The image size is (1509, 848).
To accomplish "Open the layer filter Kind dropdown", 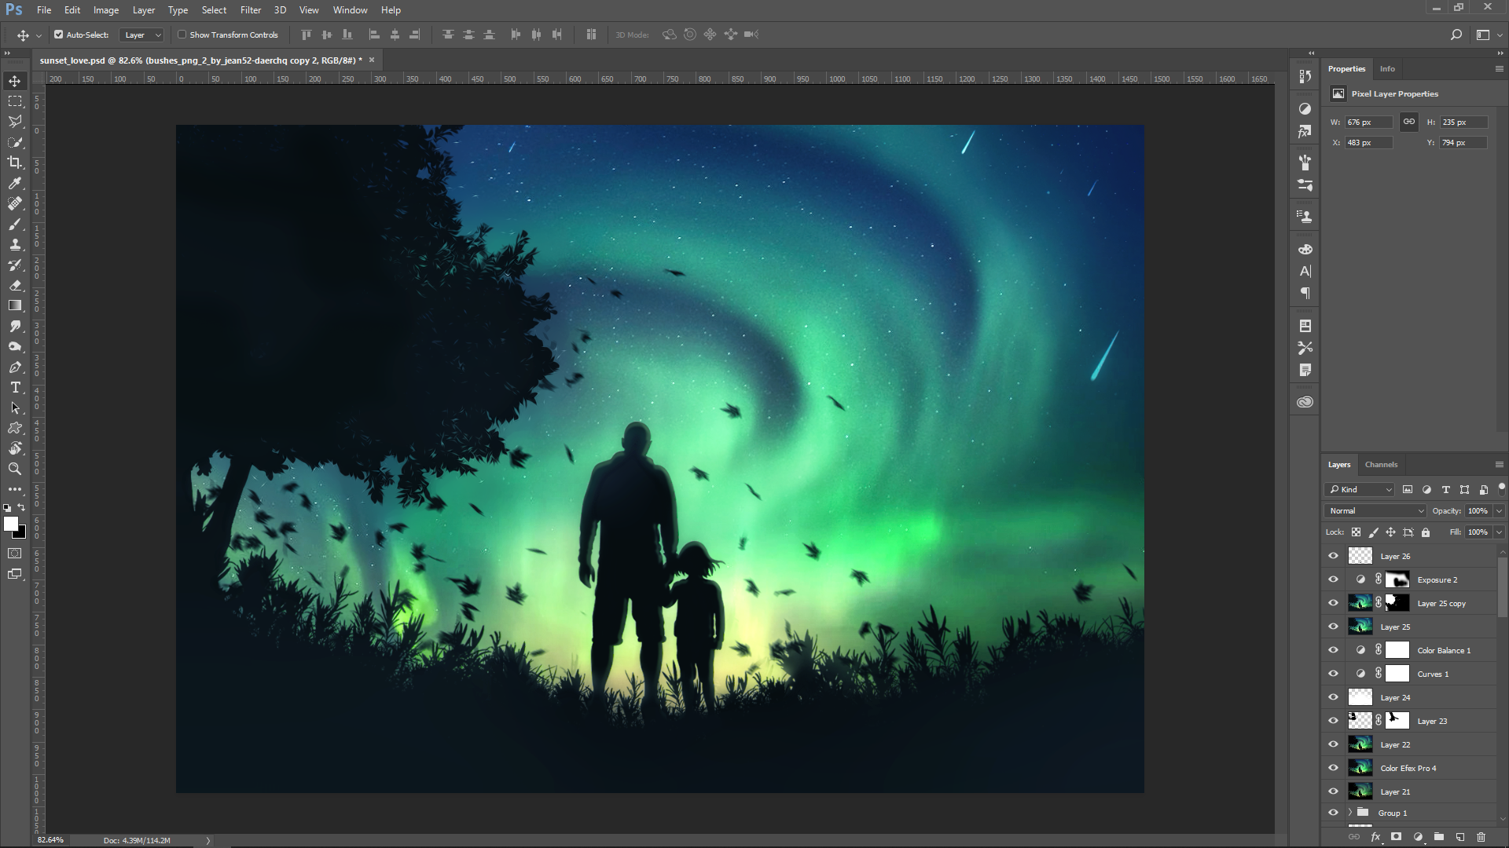I will (x=1360, y=489).
